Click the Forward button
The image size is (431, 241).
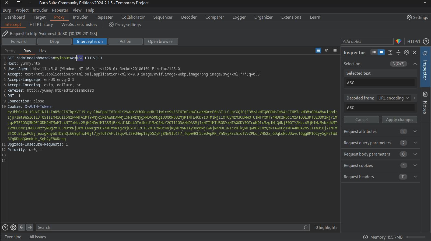[x=19, y=41]
